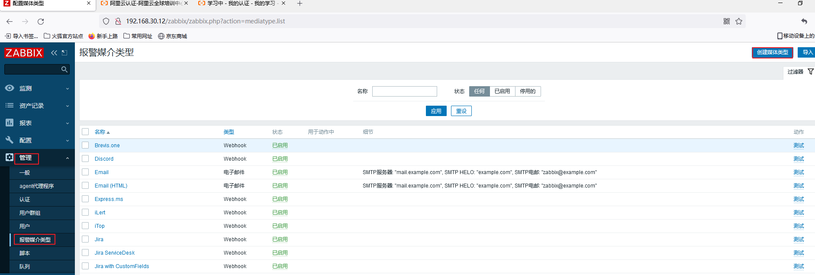
Task: Check the Email (HTML) row checkbox
Action: (85, 185)
